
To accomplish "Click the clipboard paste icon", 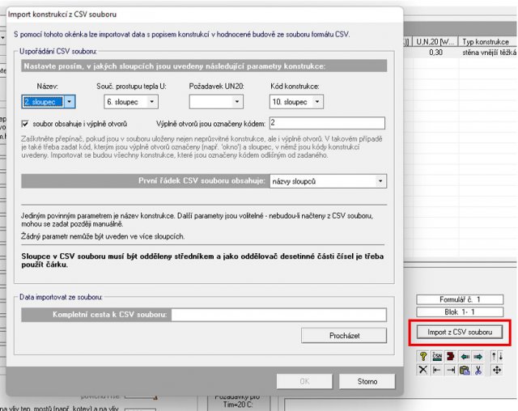I will pyautogui.click(x=465, y=370).
